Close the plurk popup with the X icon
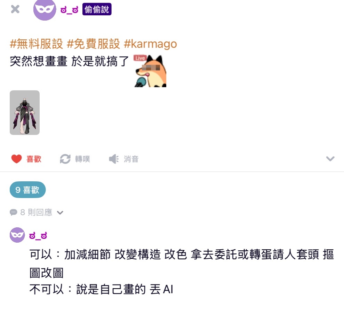 15,9
